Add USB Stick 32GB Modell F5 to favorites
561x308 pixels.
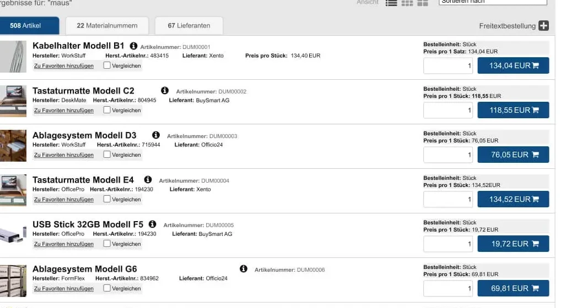point(64,244)
